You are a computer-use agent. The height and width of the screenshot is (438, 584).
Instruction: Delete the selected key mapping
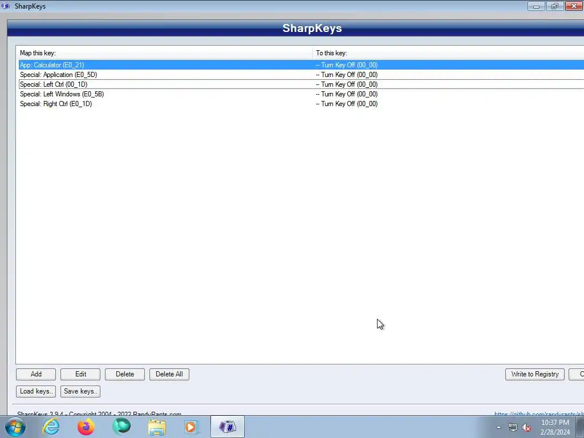coord(125,374)
